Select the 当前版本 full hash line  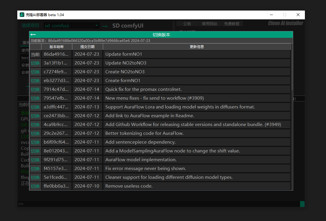(x=90, y=41)
